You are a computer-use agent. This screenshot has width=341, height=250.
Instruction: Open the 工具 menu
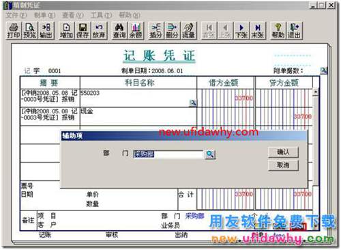tap(102, 15)
